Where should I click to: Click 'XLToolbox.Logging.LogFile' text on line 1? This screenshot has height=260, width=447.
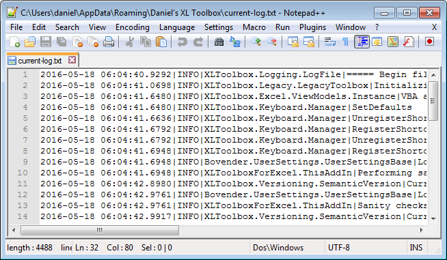273,74
